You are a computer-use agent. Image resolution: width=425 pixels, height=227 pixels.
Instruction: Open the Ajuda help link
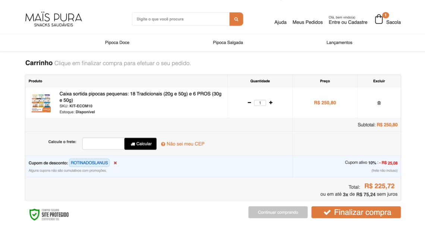click(x=280, y=22)
